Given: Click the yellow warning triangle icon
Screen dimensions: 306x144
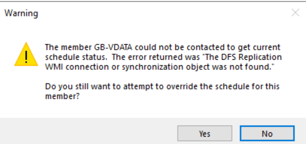Looking at the screenshot, I should tap(26, 55).
